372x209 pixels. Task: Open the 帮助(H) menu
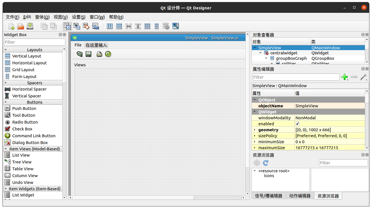pyautogui.click(x=116, y=17)
